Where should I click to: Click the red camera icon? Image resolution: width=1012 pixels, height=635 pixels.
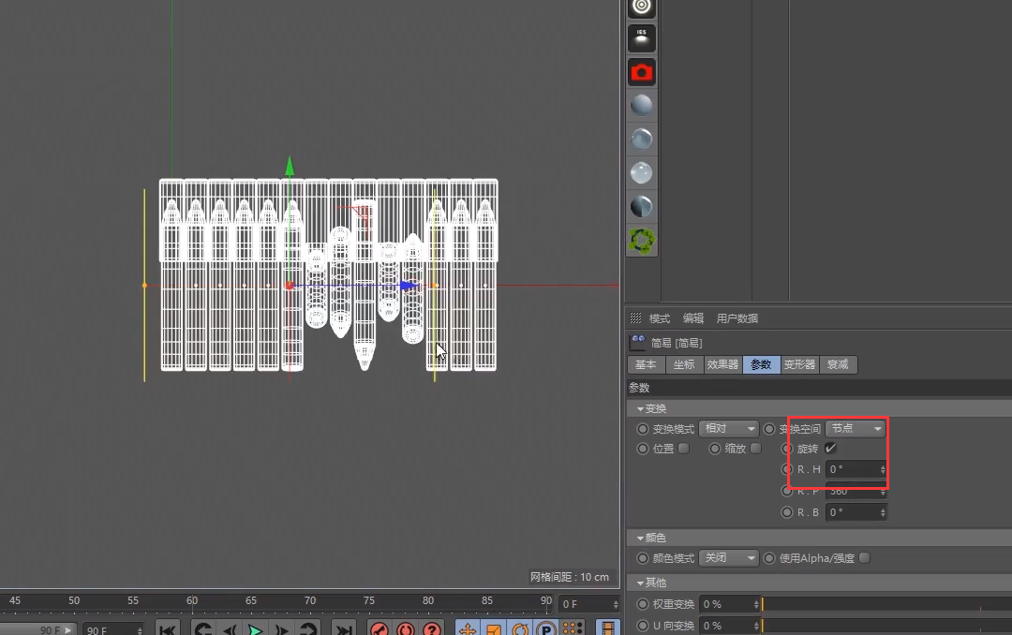click(642, 72)
